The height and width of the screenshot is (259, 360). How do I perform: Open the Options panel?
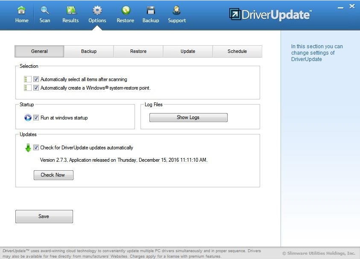tap(97, 13)
